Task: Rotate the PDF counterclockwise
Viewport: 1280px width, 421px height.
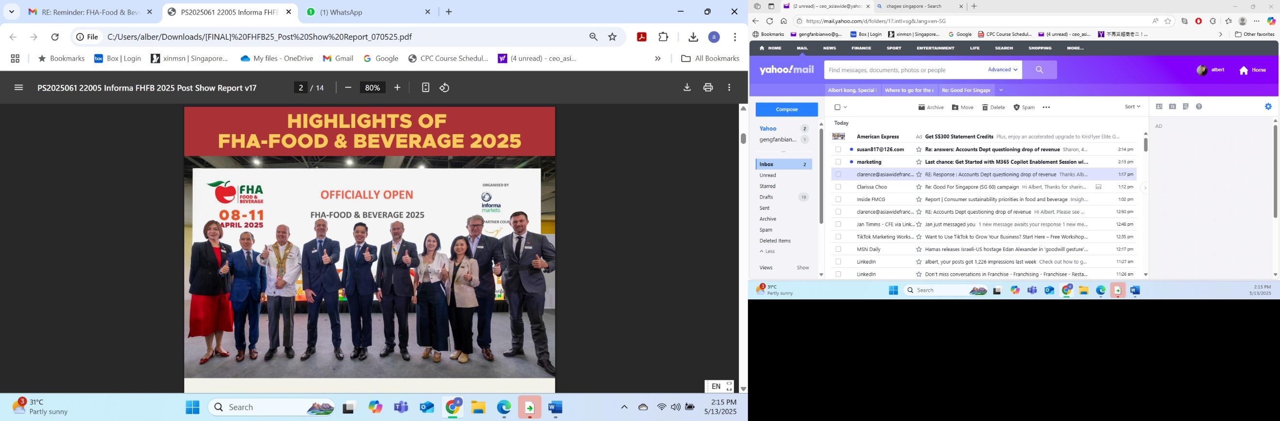Action: (x=444, y=88)
